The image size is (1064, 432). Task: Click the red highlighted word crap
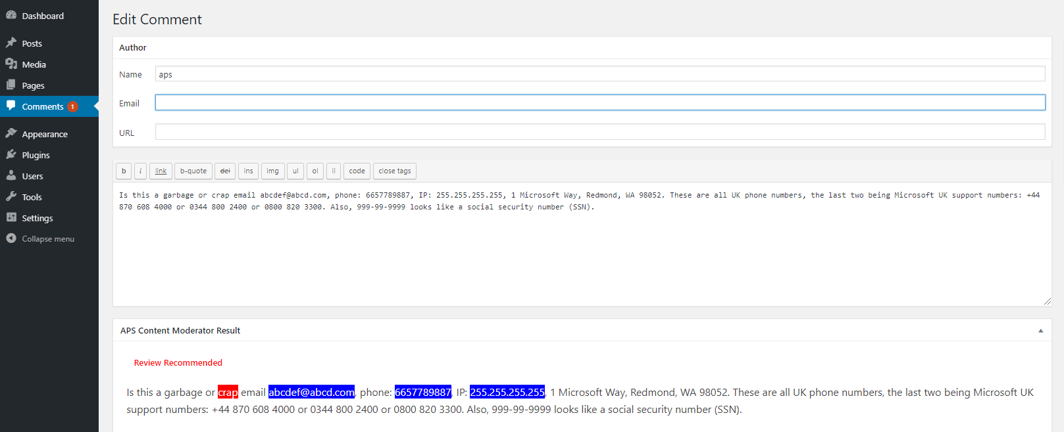[228, 392]
